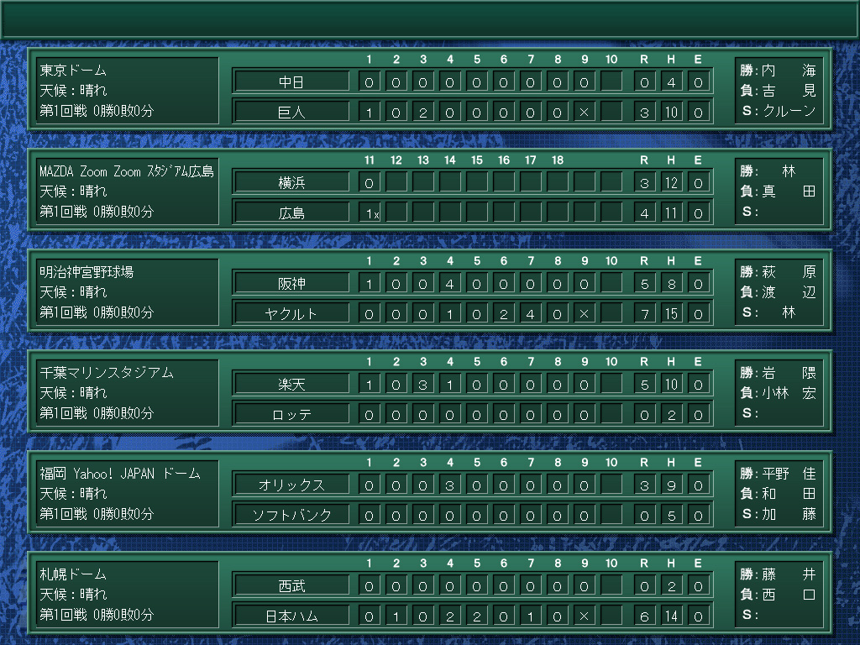
Task: Click the 札幌ドーム stadium name
Action: click(x=73, y=574)
